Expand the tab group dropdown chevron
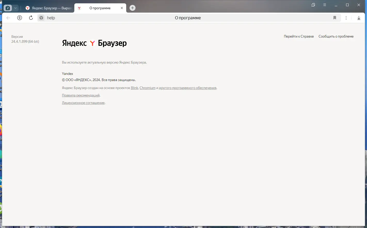 [x=15, y=8]
